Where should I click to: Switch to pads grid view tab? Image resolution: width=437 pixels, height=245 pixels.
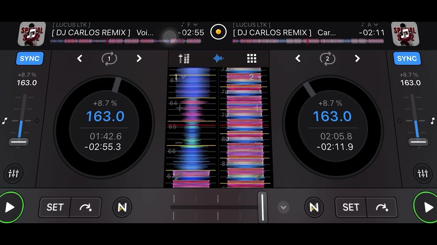tap(252, 59)
